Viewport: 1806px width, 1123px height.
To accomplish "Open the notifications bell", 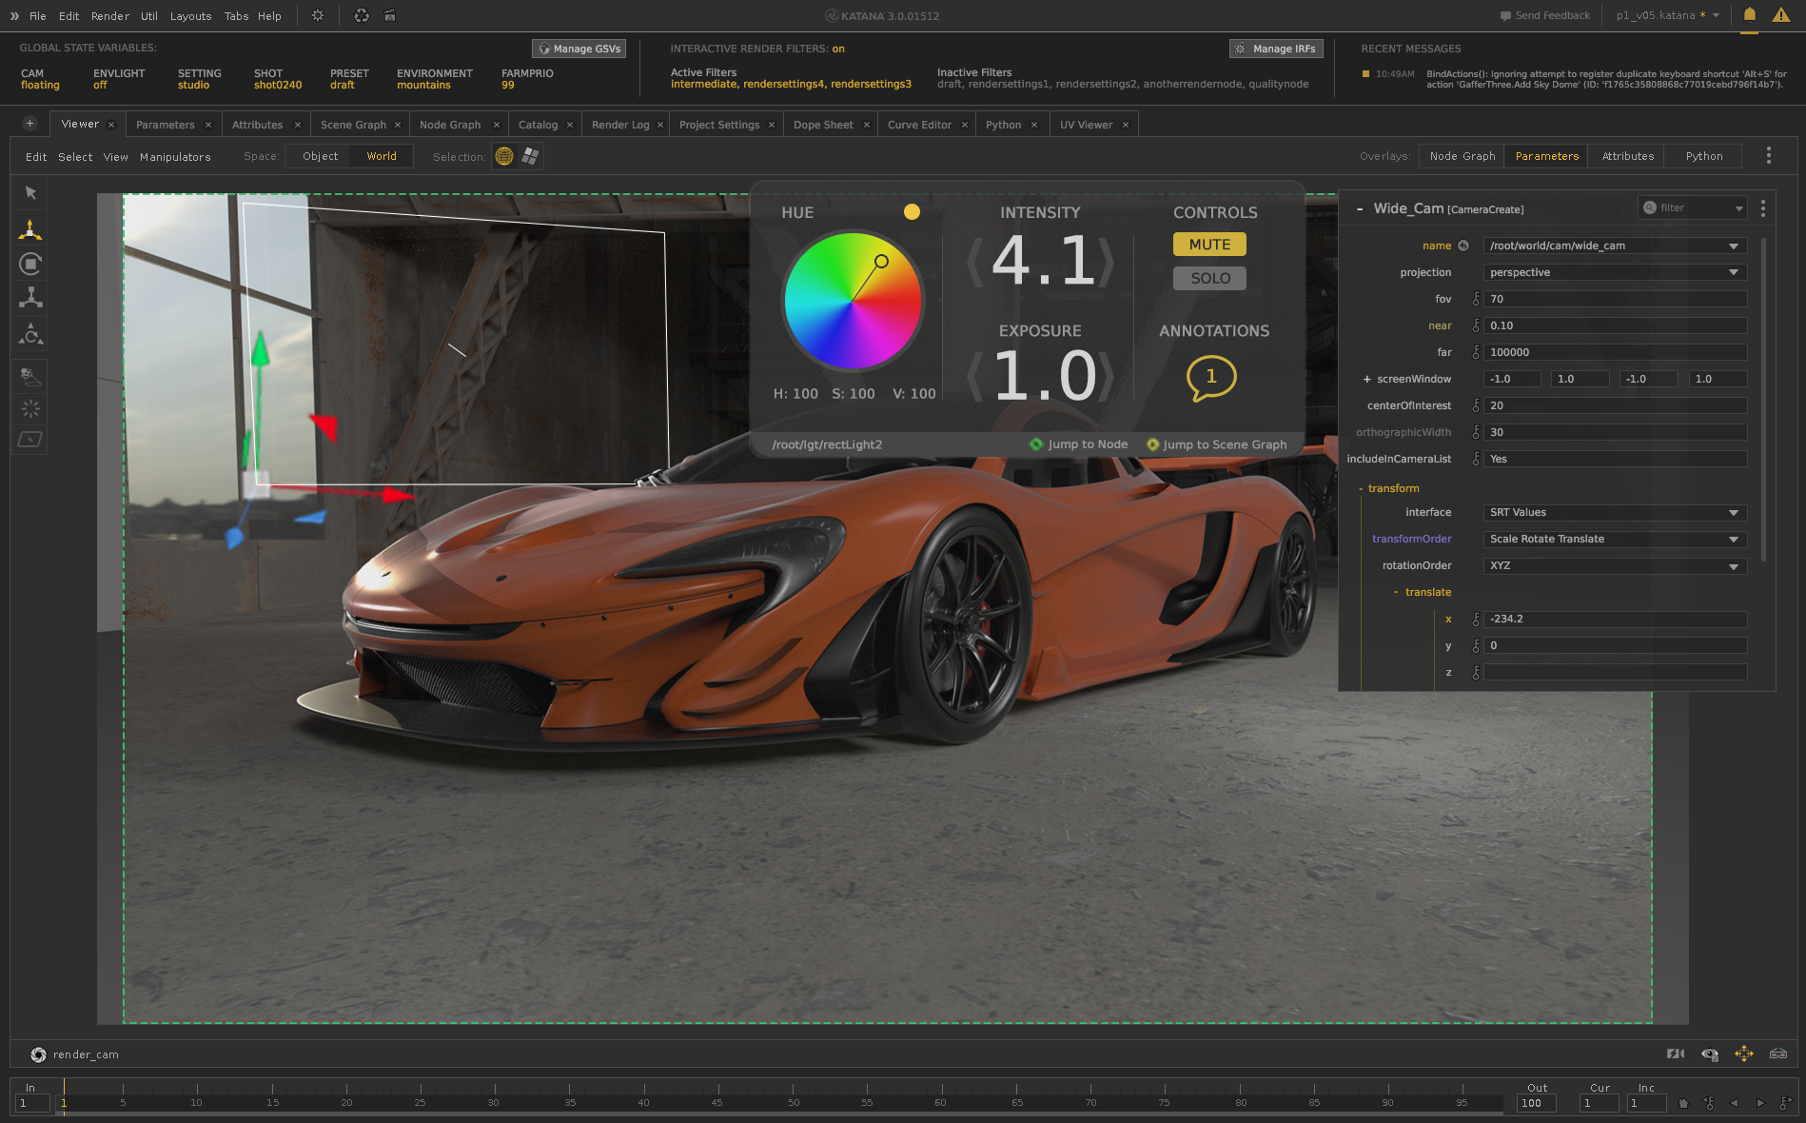I will (1749, 15).
